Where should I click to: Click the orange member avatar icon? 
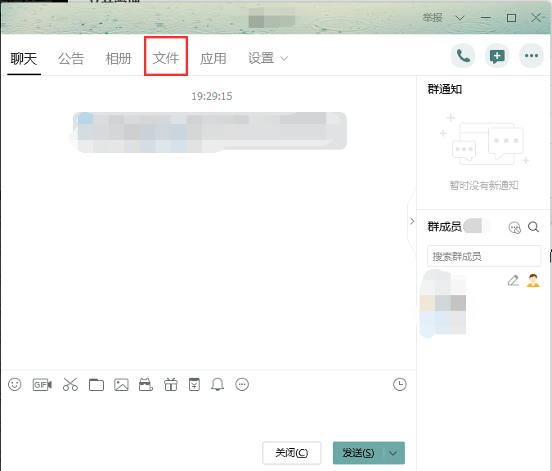click(x=533, y=280)
